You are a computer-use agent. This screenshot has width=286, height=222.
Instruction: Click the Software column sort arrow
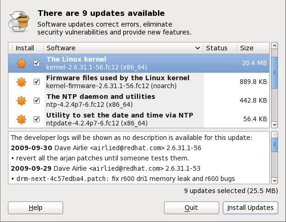pyautogui.click(x=198, y=48)
